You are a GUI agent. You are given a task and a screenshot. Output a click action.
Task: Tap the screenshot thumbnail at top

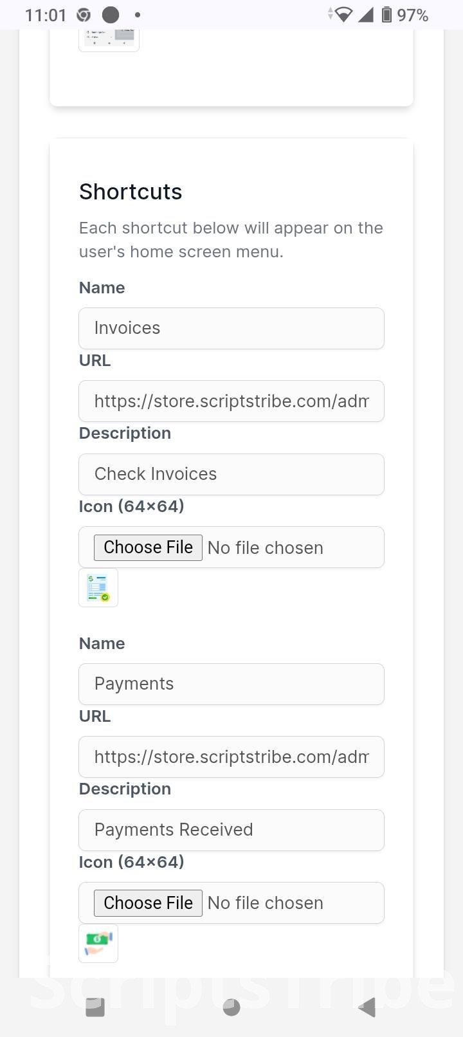(x=109, y=39)
